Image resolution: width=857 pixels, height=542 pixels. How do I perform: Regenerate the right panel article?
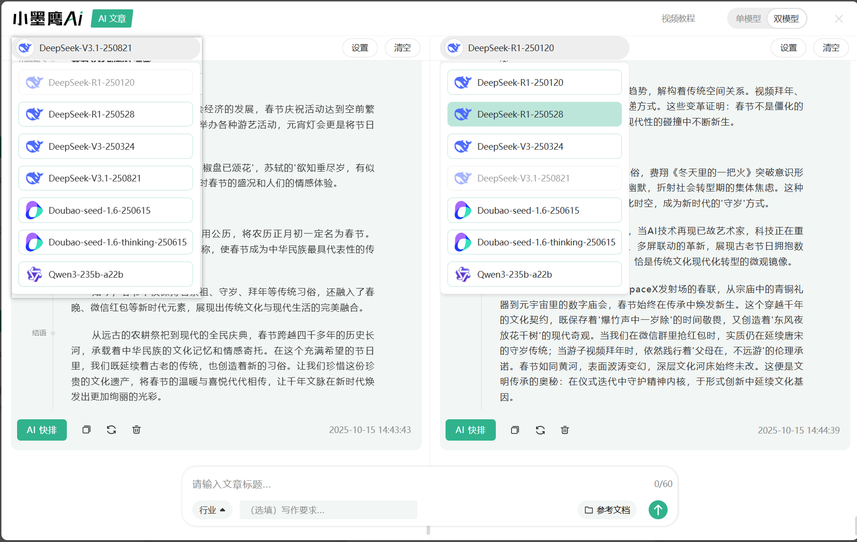pyautogui.click(x=540, y=430)
